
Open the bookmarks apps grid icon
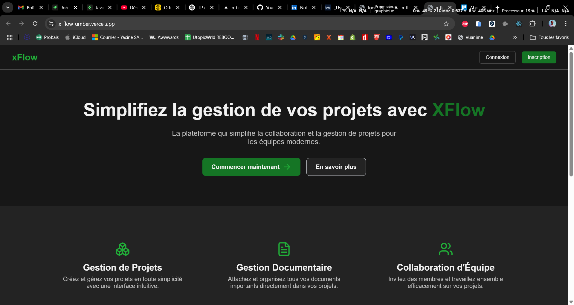pyautogui.click(x=10, y=37)
